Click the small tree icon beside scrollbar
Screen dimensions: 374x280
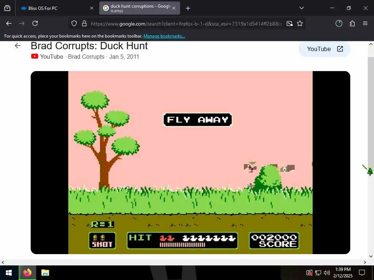[x=370, y=171]
